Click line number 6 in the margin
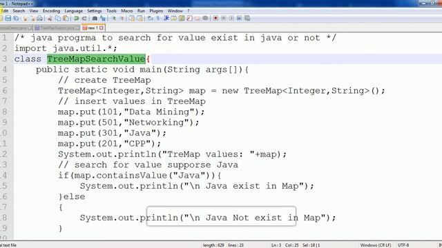 pyautogui.click(x=5, y=91)
